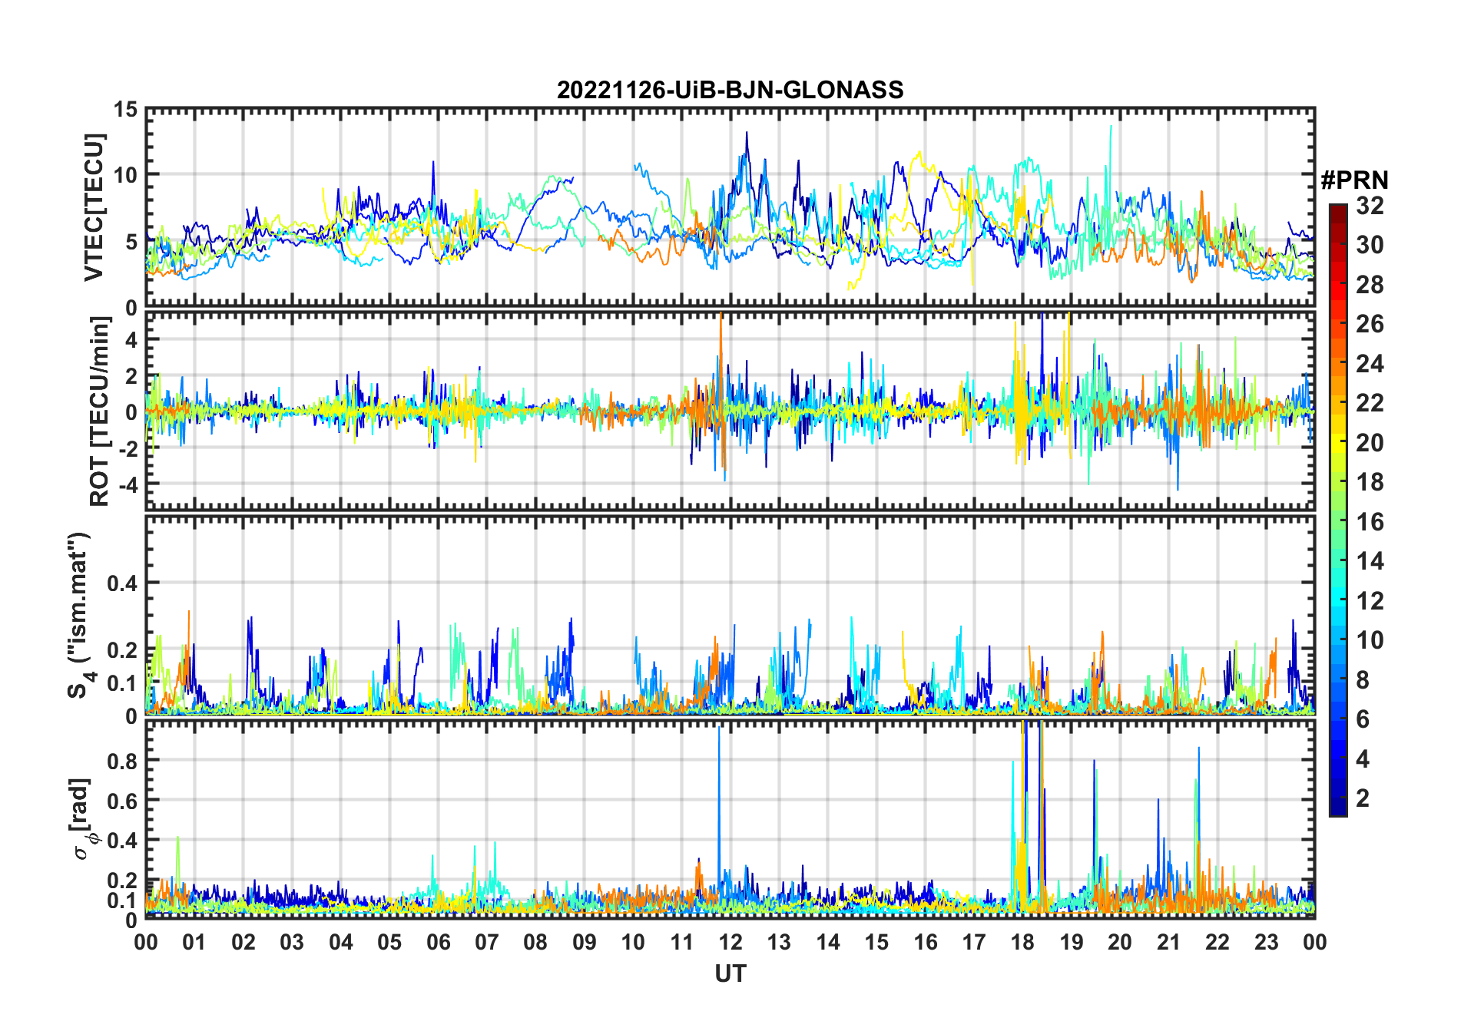The image size is (1461, 1021).
Task: Select colorbar tick label 30
Action: pyautogui.click(x=1370, y=245)
